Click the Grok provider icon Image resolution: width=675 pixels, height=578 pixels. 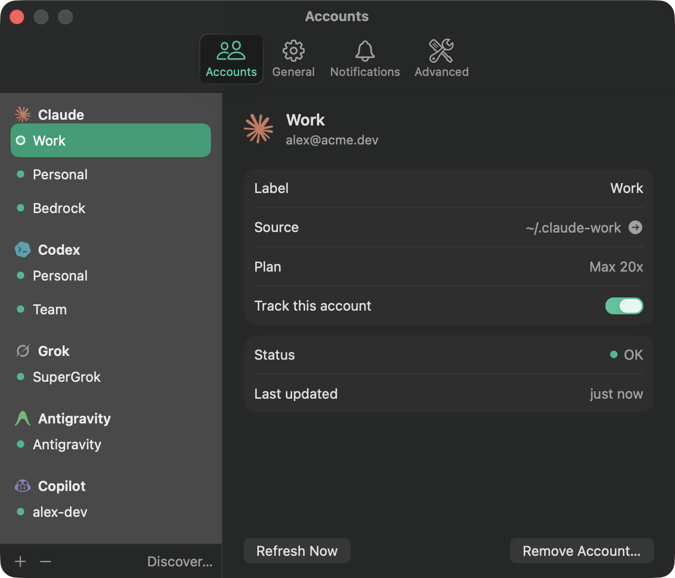tap(23, 351)
